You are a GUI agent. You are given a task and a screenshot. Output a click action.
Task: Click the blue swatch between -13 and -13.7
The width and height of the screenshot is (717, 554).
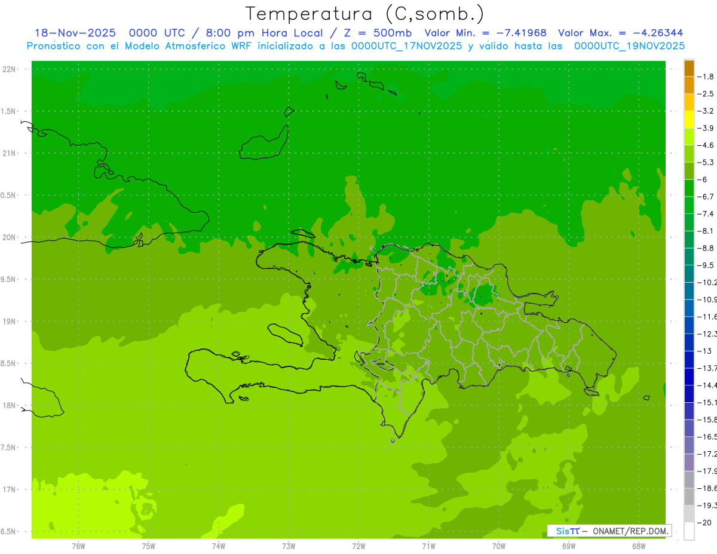(x=689, y=359)
